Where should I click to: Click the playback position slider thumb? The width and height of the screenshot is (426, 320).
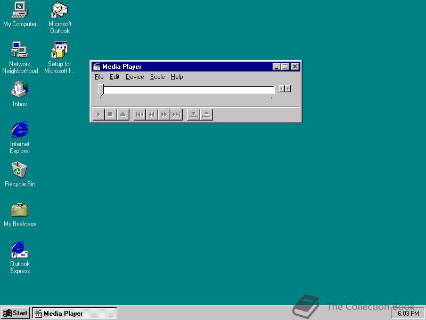click(x=101, y=90)
